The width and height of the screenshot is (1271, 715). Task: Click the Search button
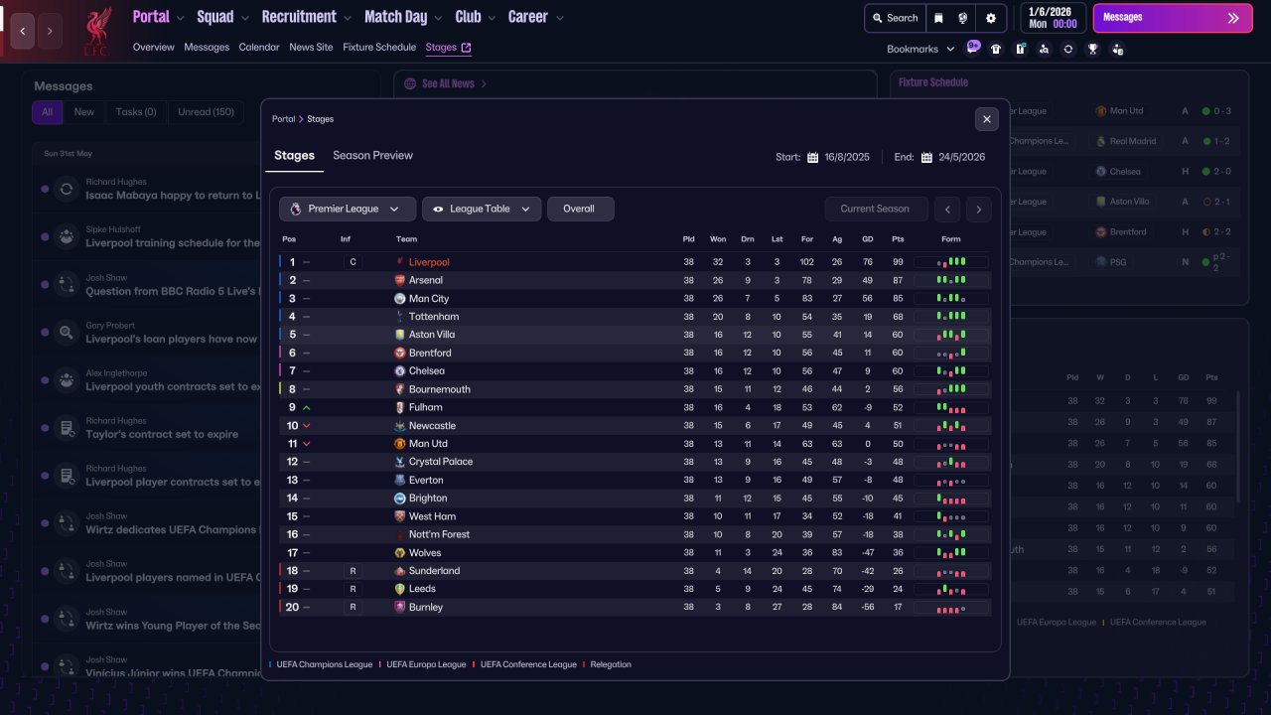(895, 18)
